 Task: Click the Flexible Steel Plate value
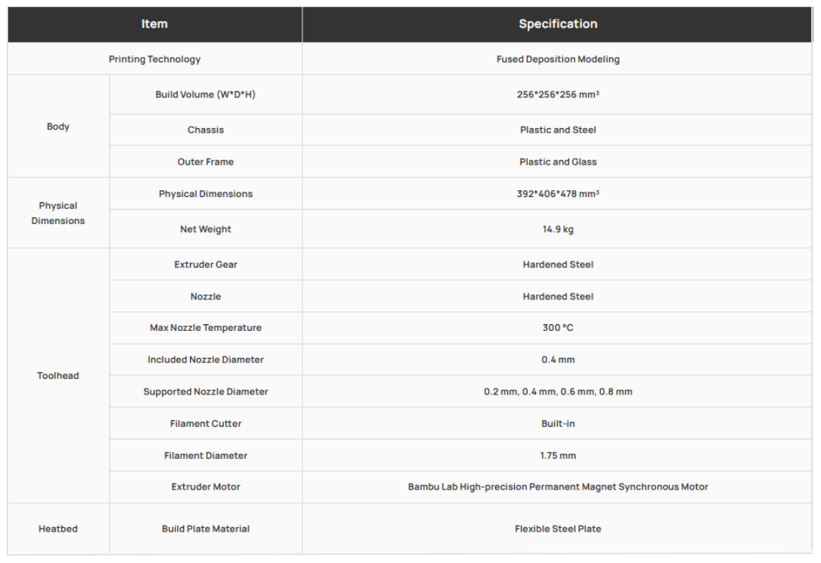coord(558,529)
